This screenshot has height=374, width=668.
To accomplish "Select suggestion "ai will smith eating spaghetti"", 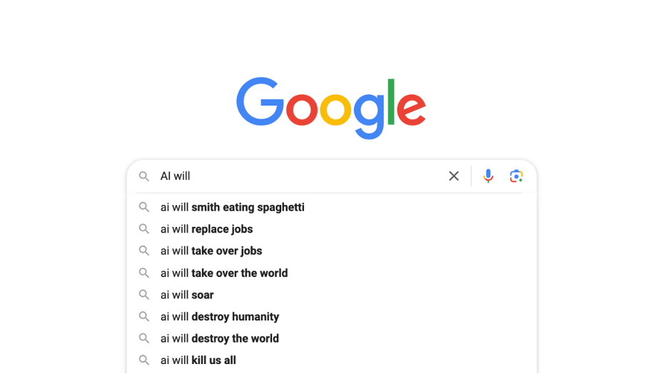I will click(232, 208).
